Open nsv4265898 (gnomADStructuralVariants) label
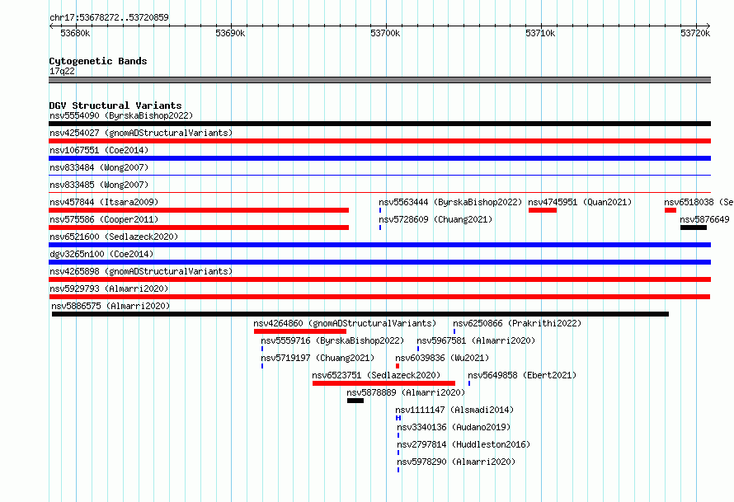This screenshot has width=734, height=502. 141,271
